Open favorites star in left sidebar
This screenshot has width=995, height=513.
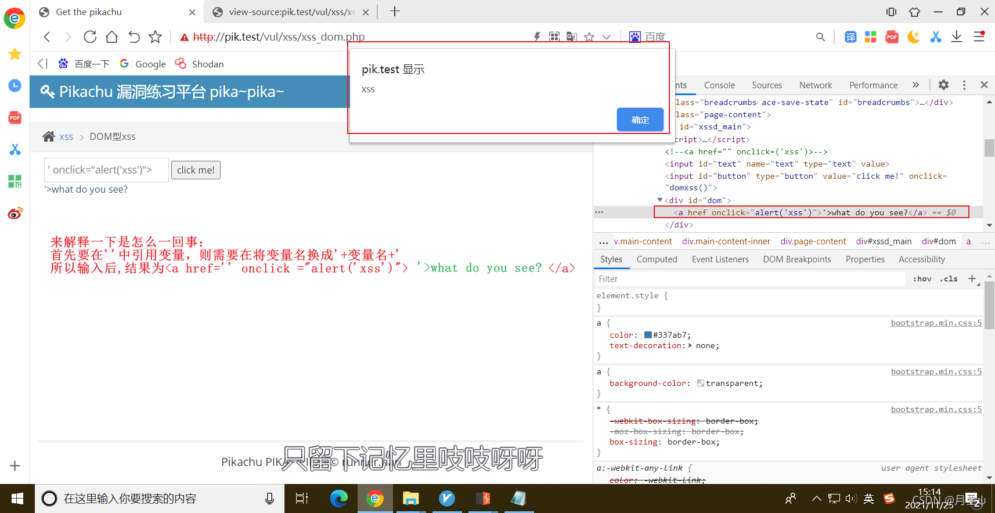[x=15, y=54]
